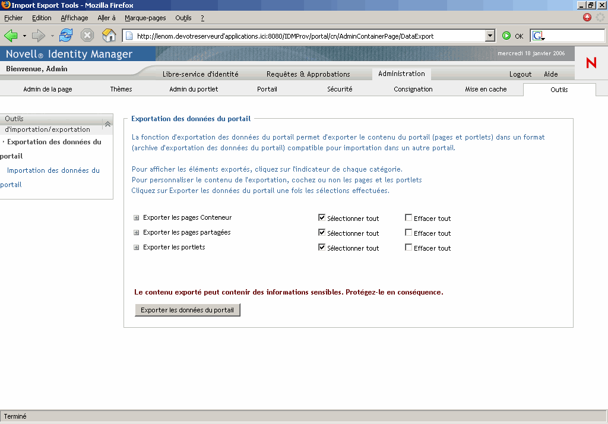Open the Forward button history dropdown arrow

pyautogui.click(x=52, y=36)
